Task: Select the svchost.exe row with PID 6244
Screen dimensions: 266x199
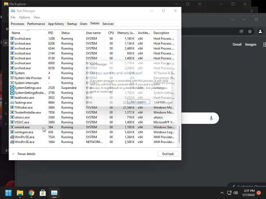Action: [93, 48]
